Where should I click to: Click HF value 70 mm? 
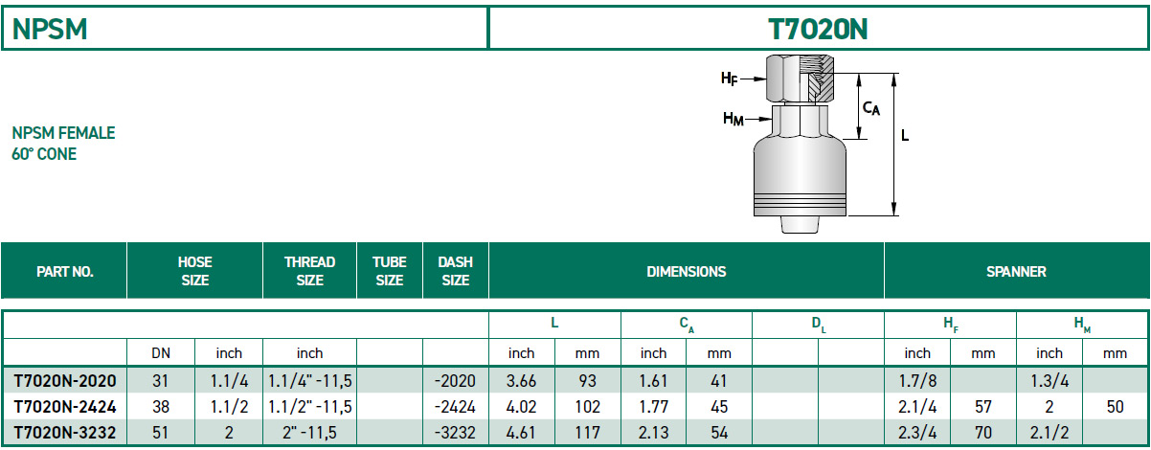(x=983, y=433)
